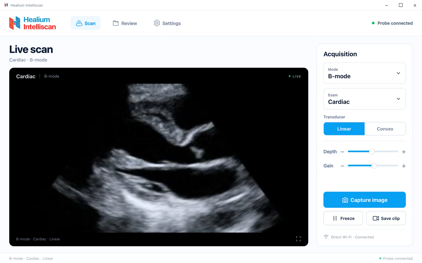
Task: Click the Review folder icon
Action: tap(116, 23)
